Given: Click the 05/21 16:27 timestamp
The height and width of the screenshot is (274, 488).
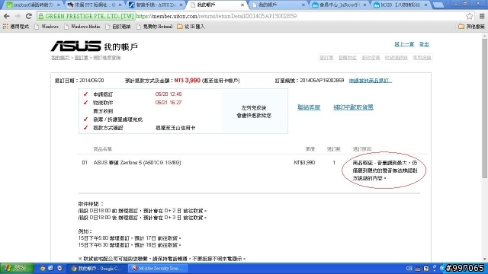Looking at the screenshot, I should tap(169, 103).
